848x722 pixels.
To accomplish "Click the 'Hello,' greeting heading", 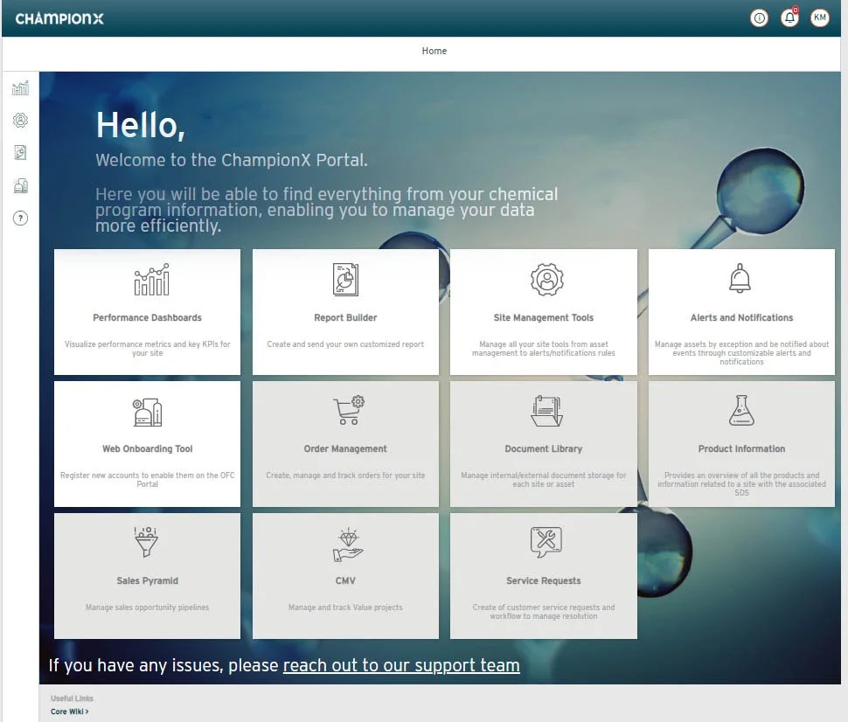I will (141, 126).
